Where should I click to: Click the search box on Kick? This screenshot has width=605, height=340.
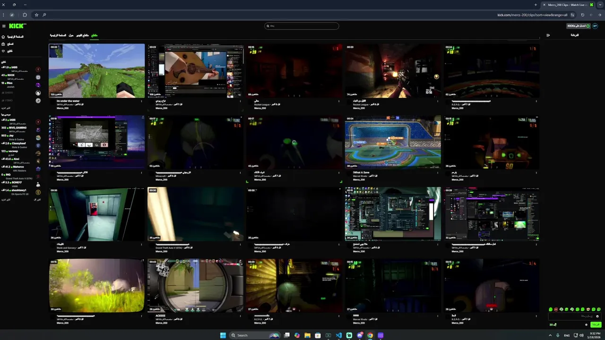pos(302,26)
